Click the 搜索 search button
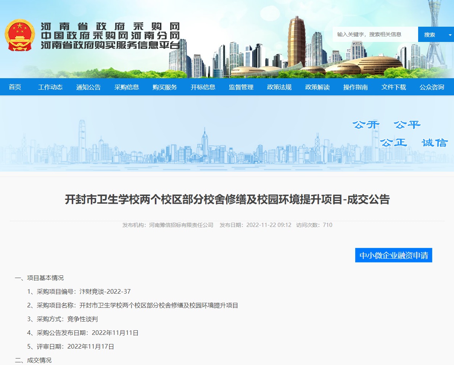The height and width of the screenshot is (365, 454). pyautogui.click(x=430, y=34)
